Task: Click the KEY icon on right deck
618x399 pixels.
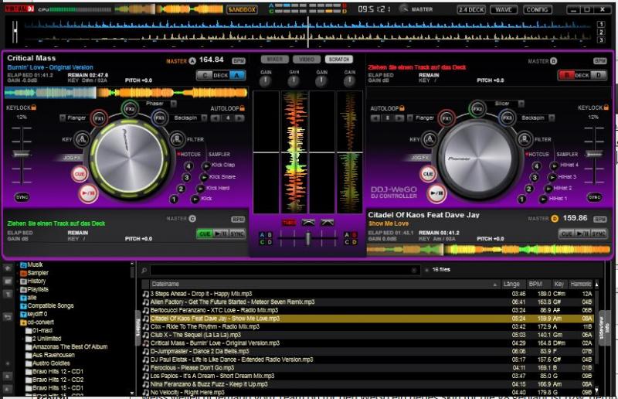Action: tap(429, 140)
